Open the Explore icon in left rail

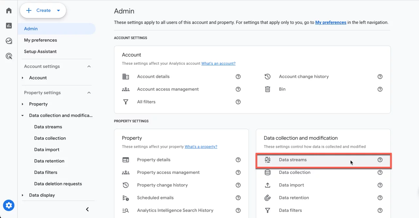[x=9, y=41]
